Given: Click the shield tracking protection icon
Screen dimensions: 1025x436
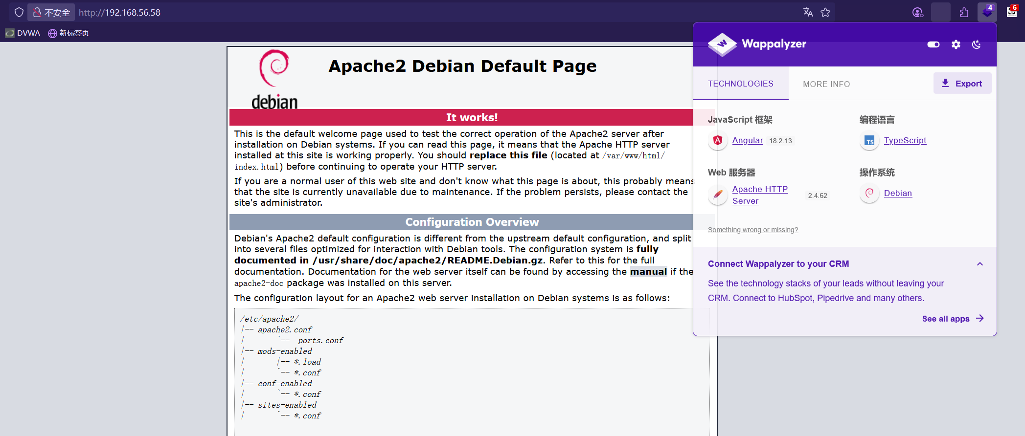Looking at the screenshot, I should tap(19, 12).
